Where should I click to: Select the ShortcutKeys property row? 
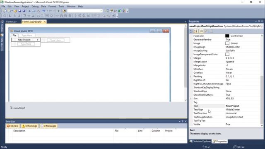coord(225,91)
